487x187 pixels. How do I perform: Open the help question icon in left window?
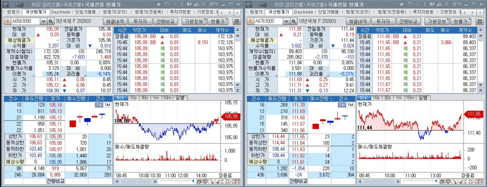click(x=189, y=4)
